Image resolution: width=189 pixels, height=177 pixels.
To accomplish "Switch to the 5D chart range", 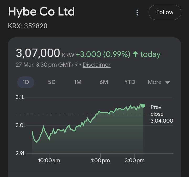I will coord(52,82).
